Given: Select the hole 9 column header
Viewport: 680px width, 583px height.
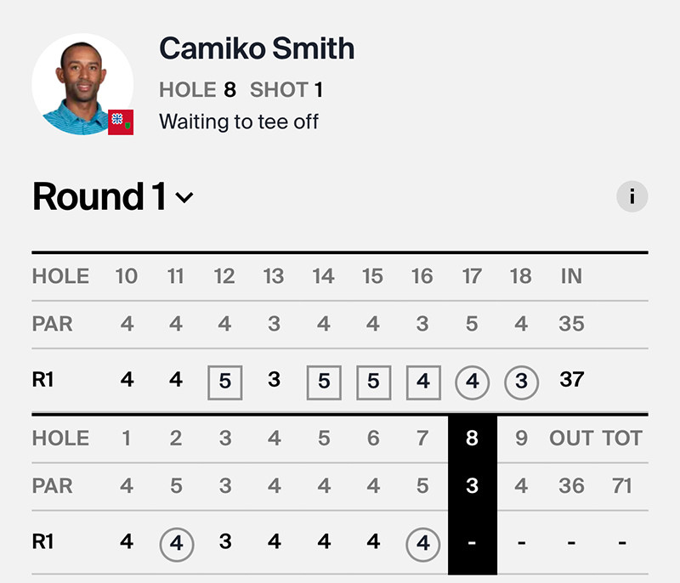Looking at the screenshot, I should (522, 439).
